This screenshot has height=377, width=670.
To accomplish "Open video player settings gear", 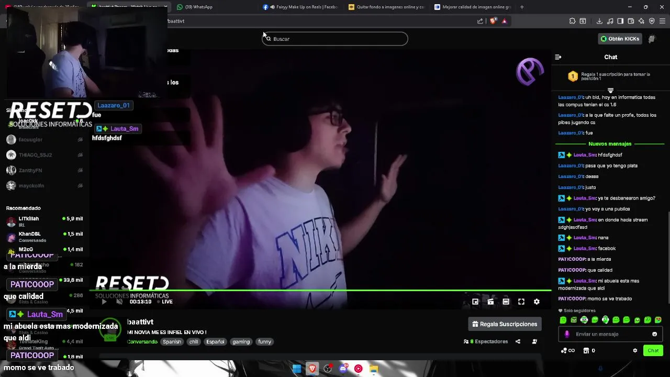I will [537, 302].
